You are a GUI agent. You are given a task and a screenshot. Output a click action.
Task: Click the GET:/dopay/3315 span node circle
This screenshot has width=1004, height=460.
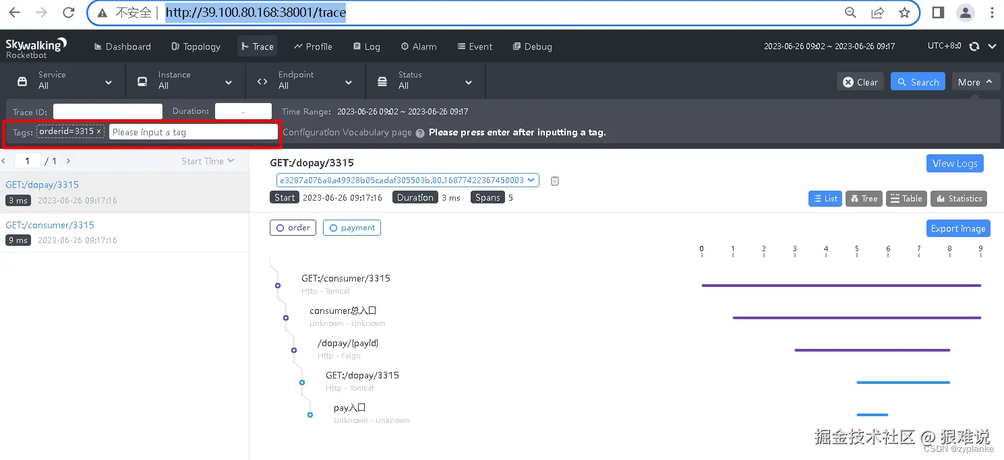pyautogui.click(x=302, y=383)
